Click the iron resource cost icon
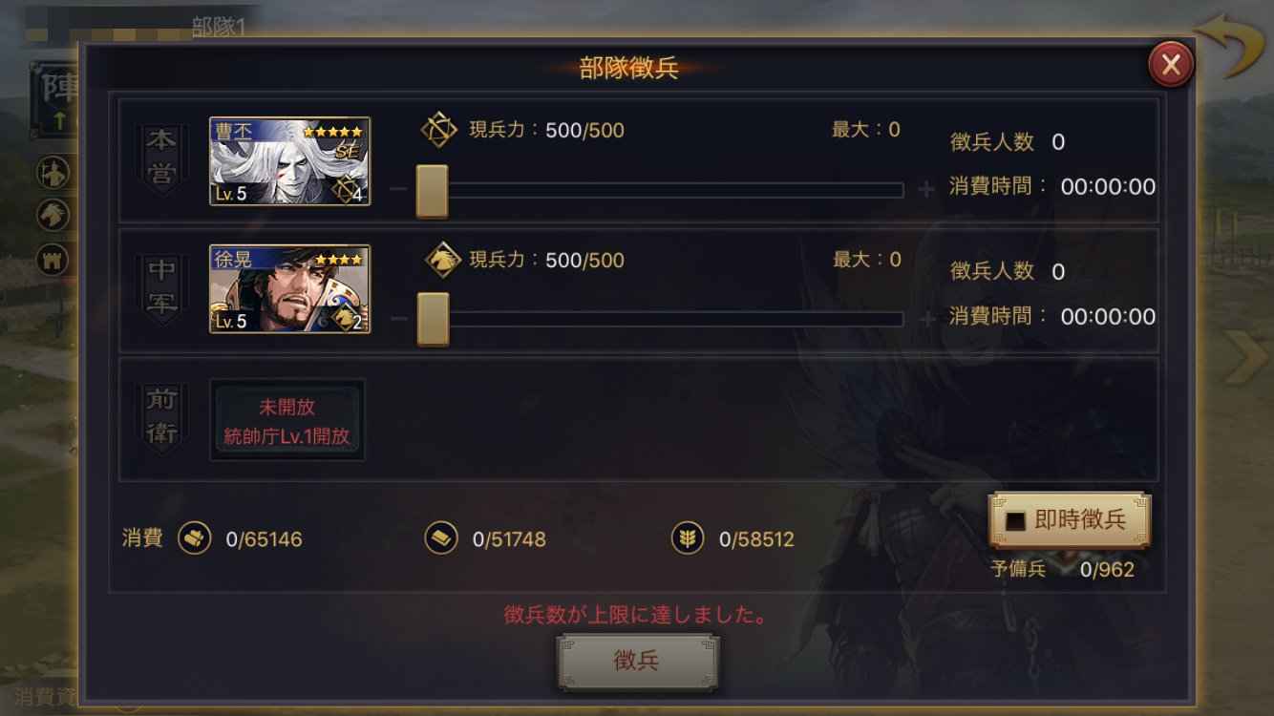 click(440, 538)
